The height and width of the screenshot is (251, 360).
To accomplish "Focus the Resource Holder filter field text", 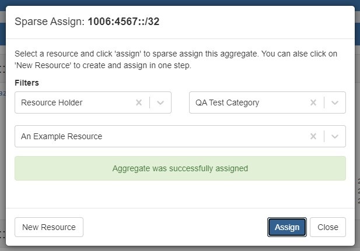I will pos(52,102).
